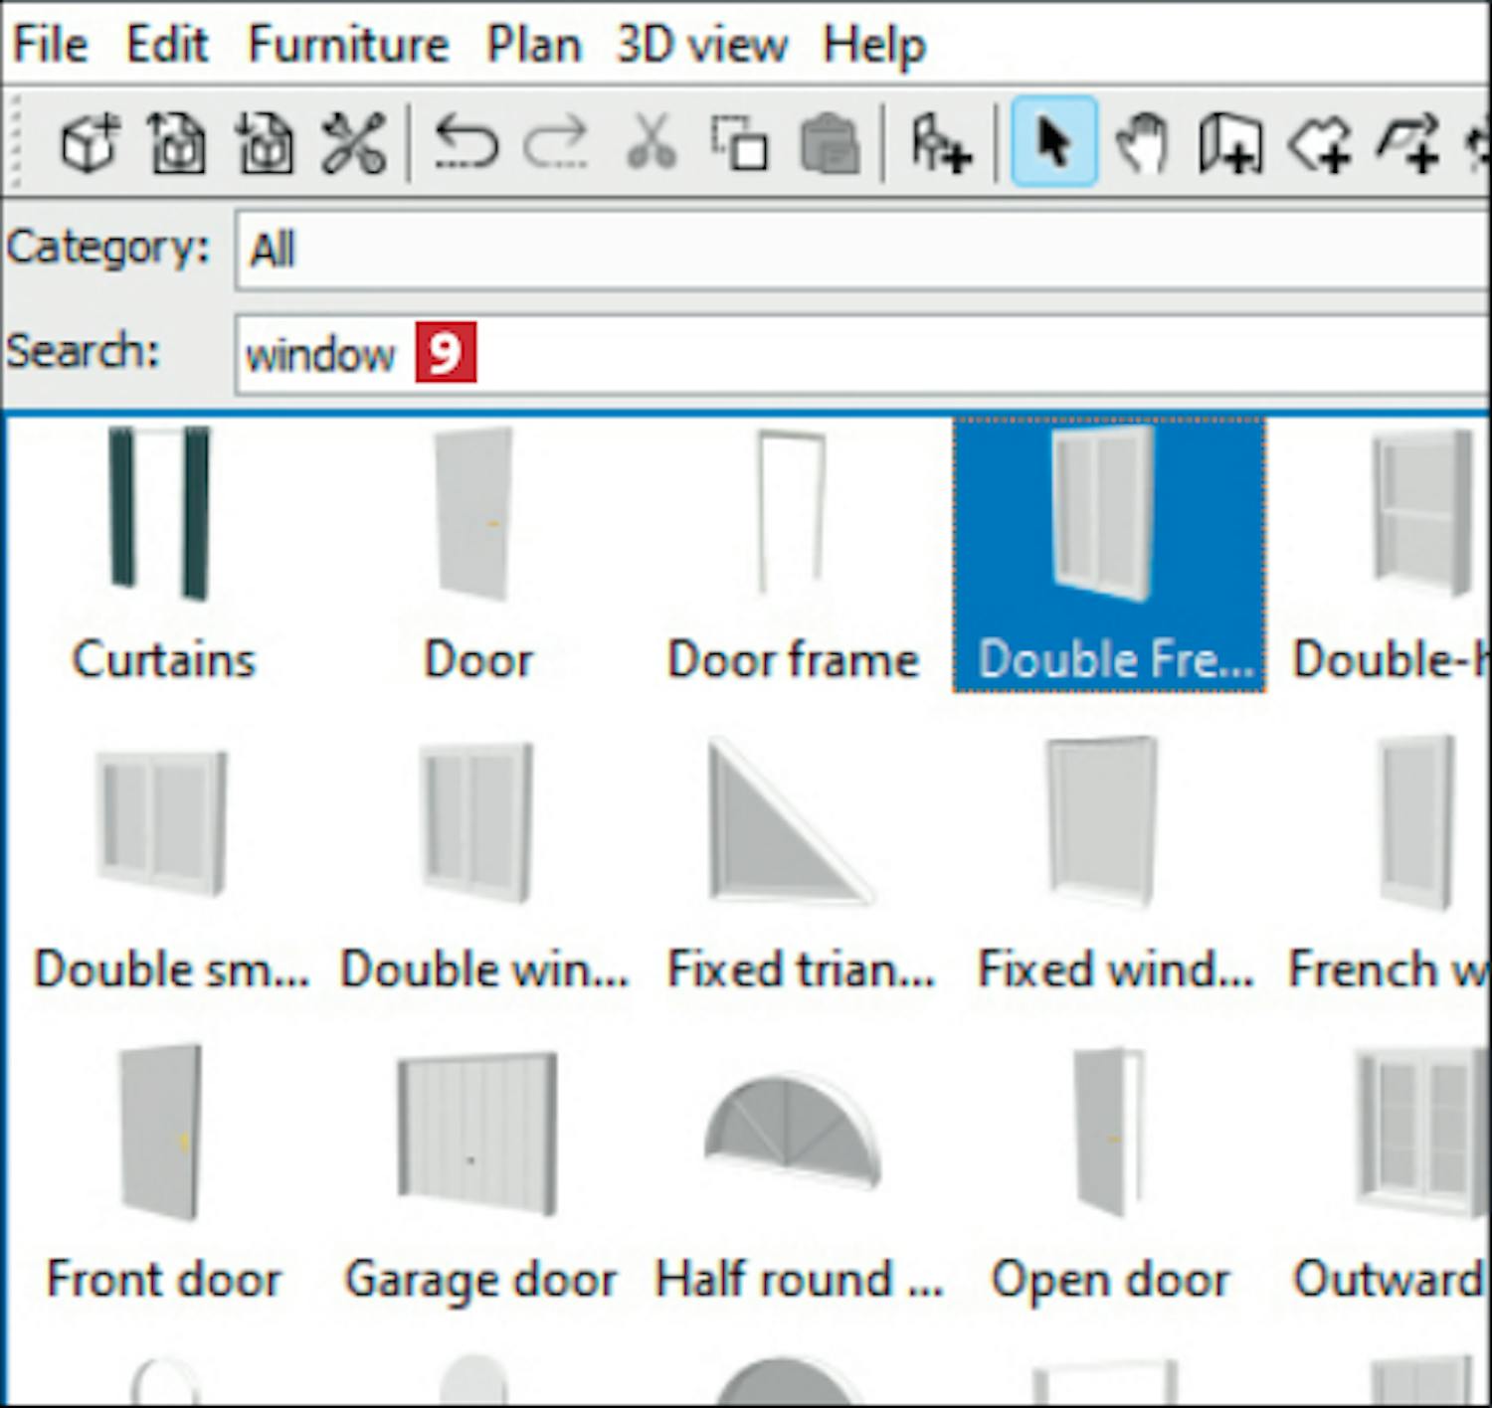The height and width of the screenshot is (1408, 1492).
Task: Open the Plan menu
Action: (533, 45)
